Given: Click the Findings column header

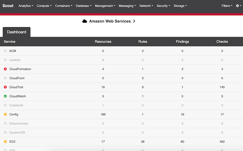Looking at the screenshot, I should click(182, 41).
